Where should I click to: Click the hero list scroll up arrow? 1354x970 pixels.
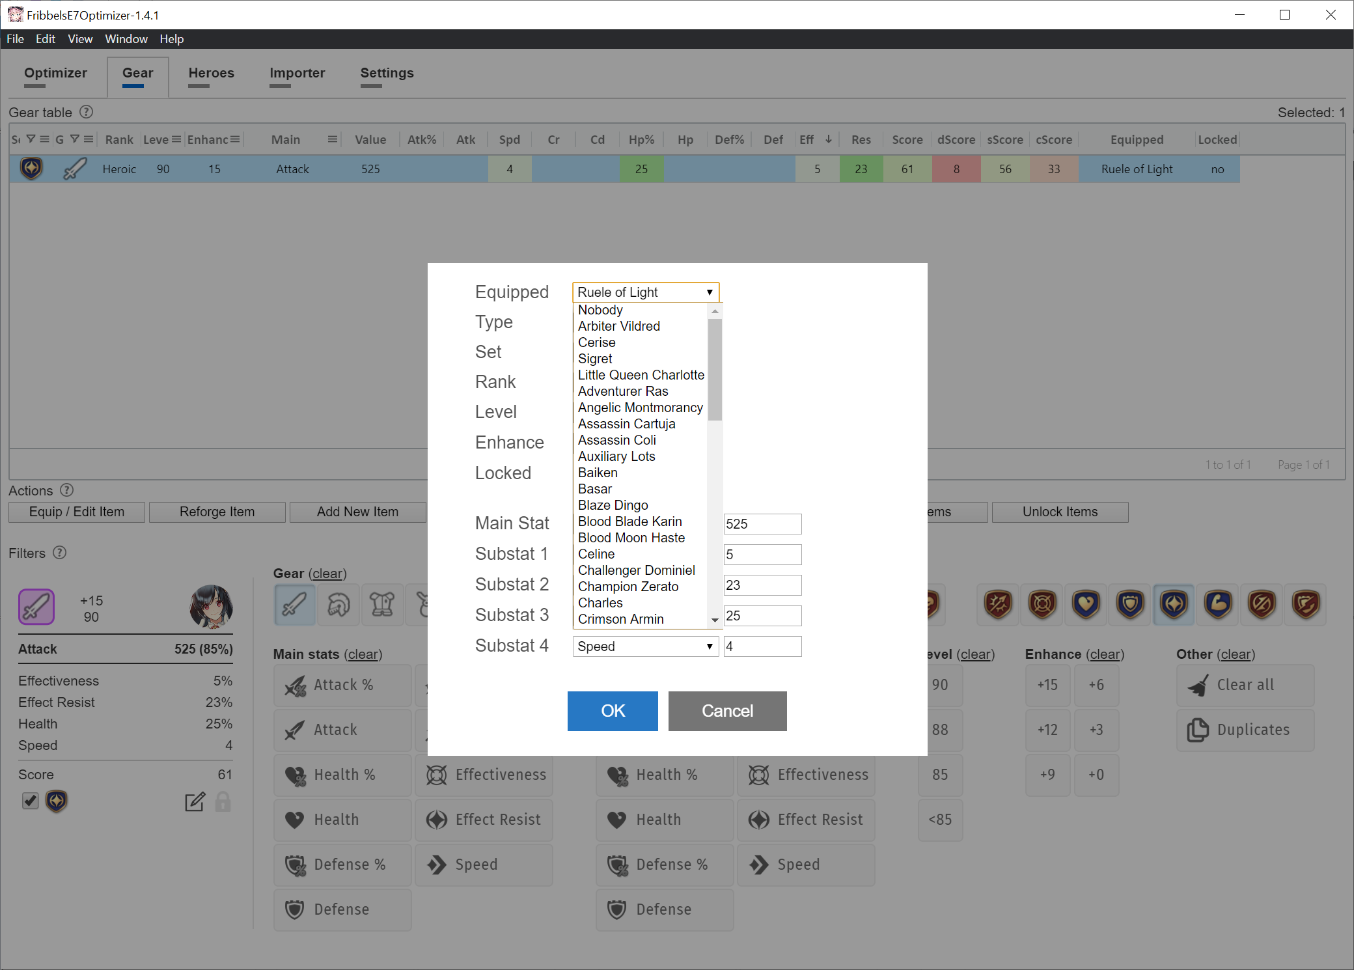[x=715, y=311]
